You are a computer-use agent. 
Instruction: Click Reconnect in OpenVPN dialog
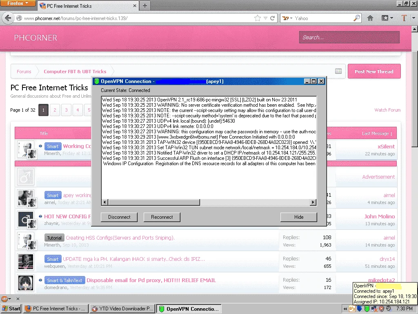coord(162,217)
